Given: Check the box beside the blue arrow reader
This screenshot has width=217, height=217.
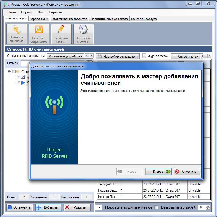Looking at the screenshot, I should [x=19, y=83].
